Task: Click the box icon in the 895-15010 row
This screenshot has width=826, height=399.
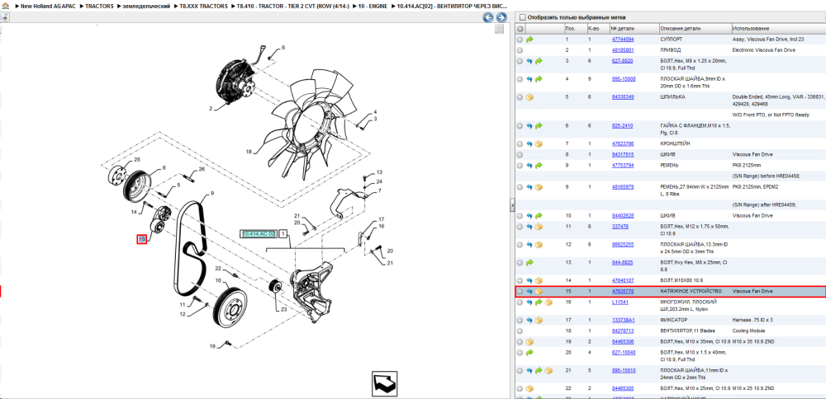Action: 548,371
